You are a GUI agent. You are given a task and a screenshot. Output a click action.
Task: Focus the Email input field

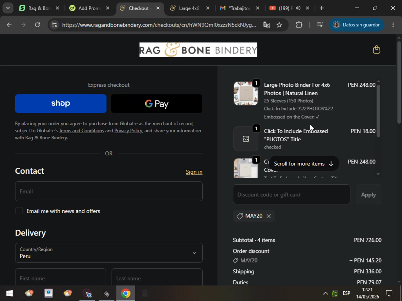(109, 191)
